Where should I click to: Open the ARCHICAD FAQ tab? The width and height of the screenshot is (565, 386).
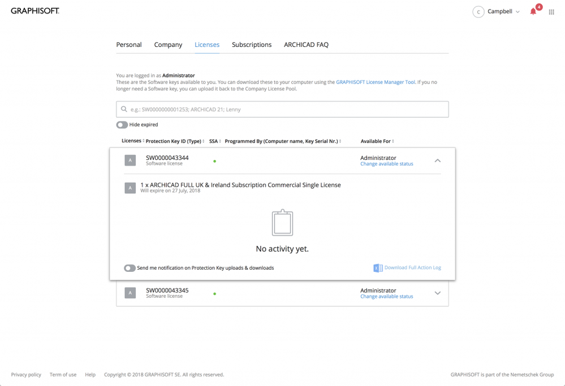click(x=307, y=45)
